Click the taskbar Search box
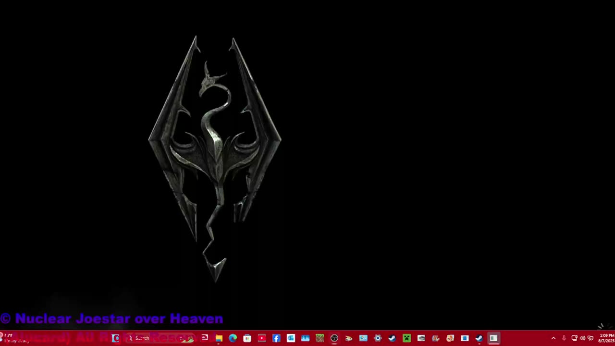Image resolution: width=615 pixels, height=346 pixels. [161, 338]
